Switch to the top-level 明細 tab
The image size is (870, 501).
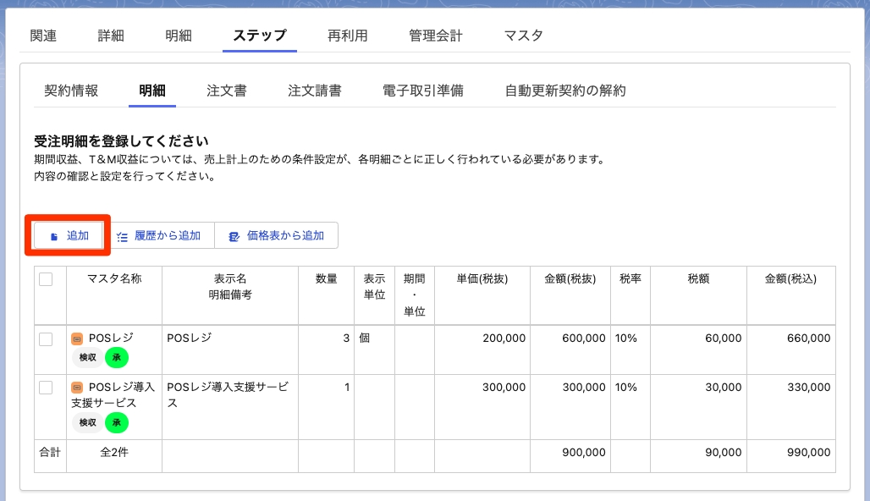179,36
